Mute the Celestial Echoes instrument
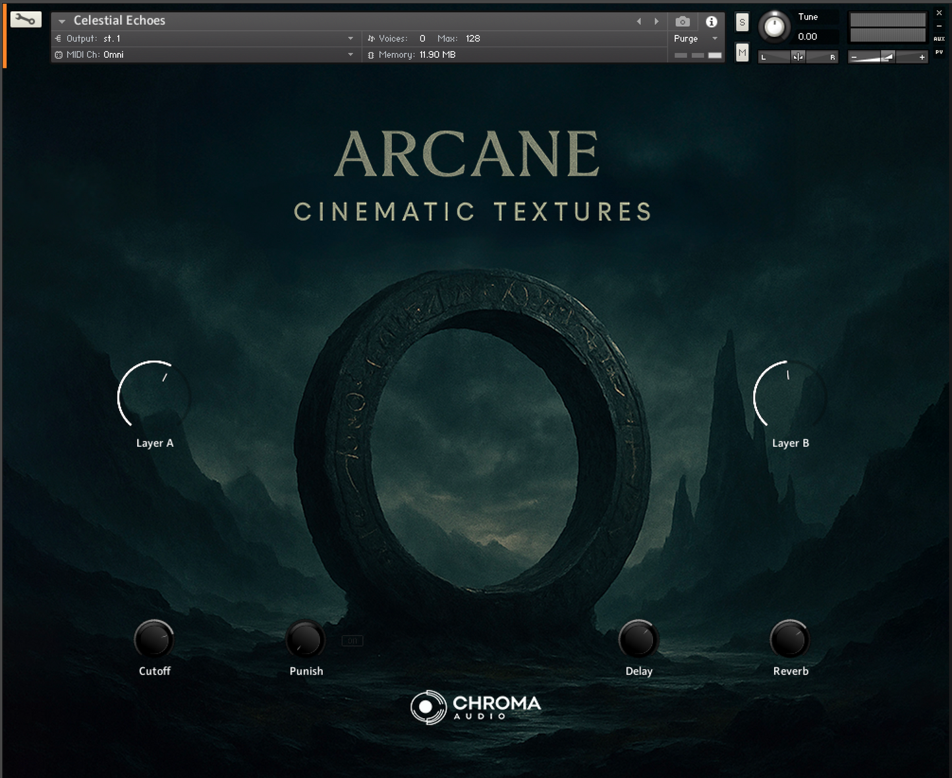The width and height of the screenshot is (952, 778). [742, 52]
